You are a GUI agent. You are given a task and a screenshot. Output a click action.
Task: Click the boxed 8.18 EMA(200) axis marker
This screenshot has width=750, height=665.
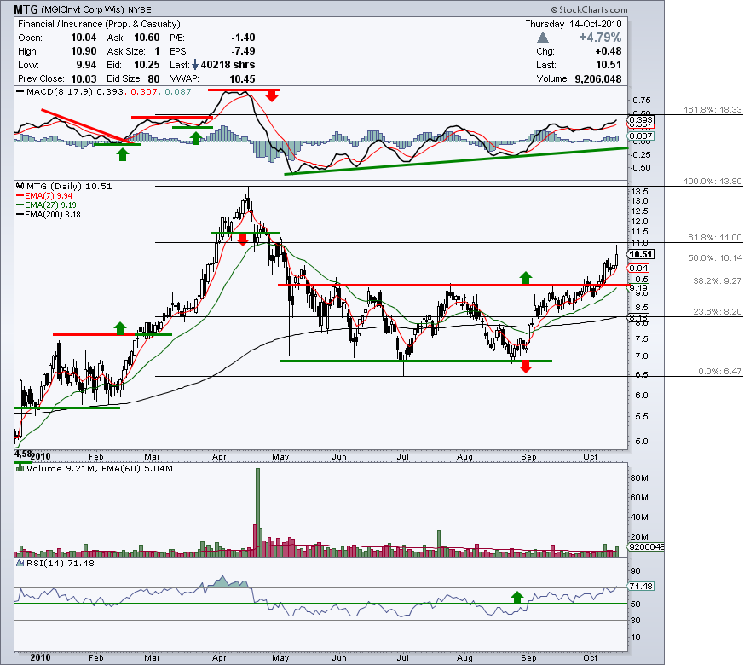(639, 318)
